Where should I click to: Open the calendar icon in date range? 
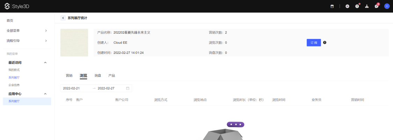coord(128,88)
